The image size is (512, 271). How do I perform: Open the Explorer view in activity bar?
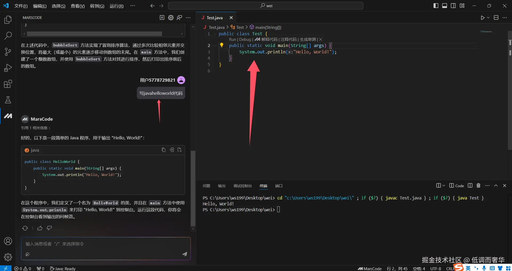point(8,20)
